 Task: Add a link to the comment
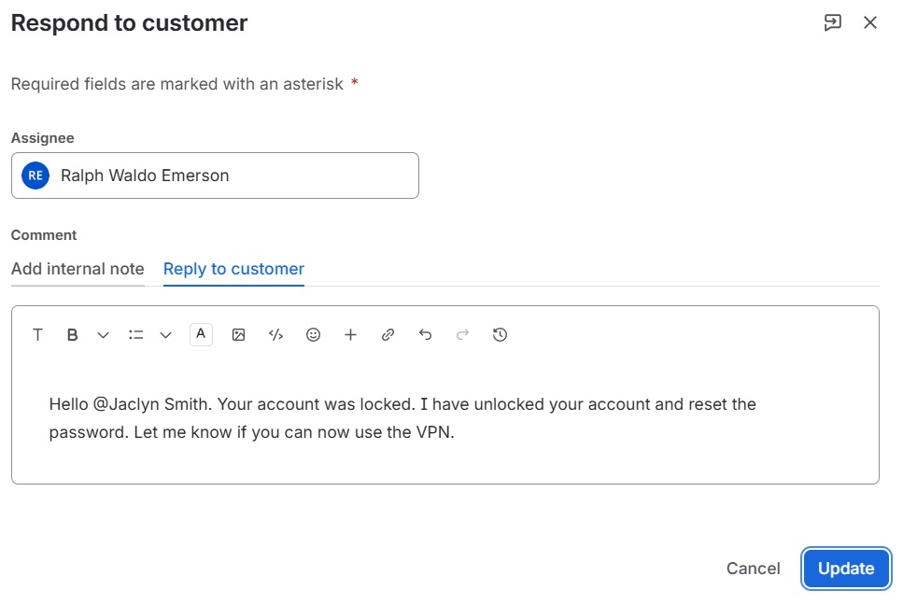point(388,334)
